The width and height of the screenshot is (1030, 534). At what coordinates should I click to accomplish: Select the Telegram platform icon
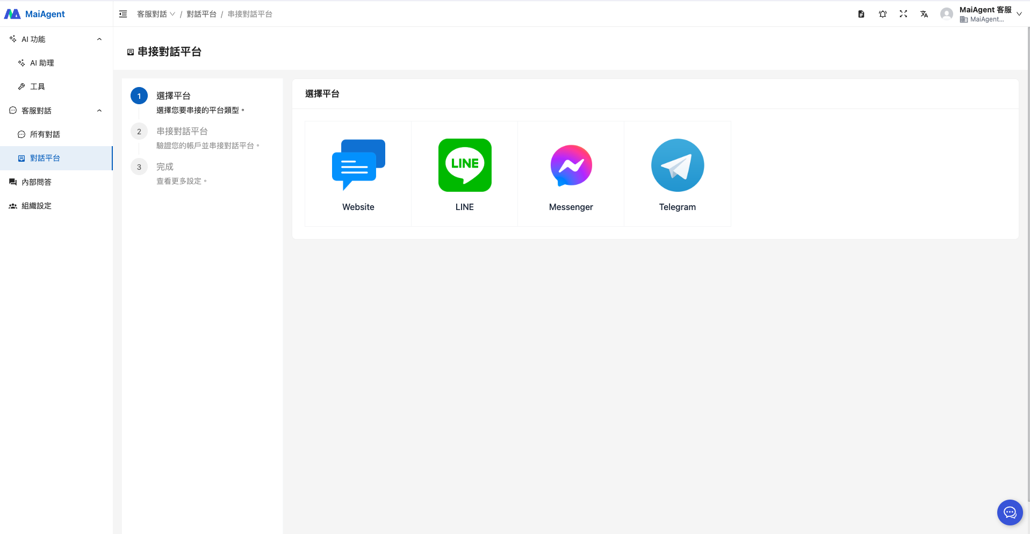(678, 165)
